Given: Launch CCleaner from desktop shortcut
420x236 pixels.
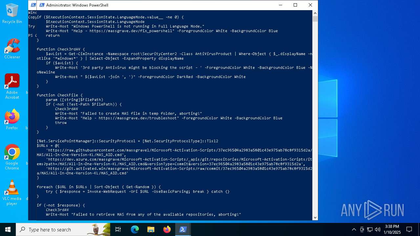Looking at the screenshot, I should [12, 49].
